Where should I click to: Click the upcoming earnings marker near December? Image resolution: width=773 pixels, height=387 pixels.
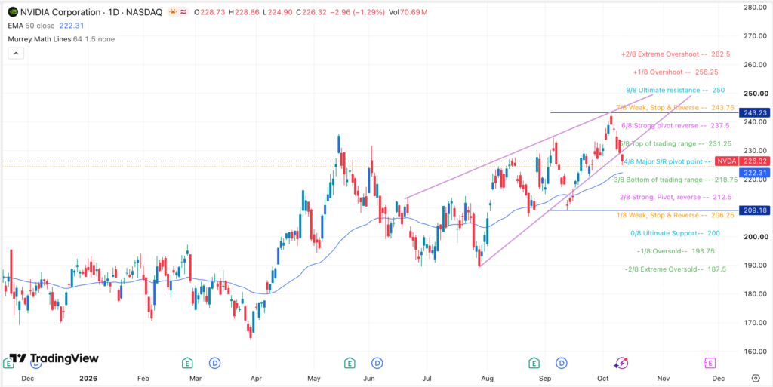point(709,363)
